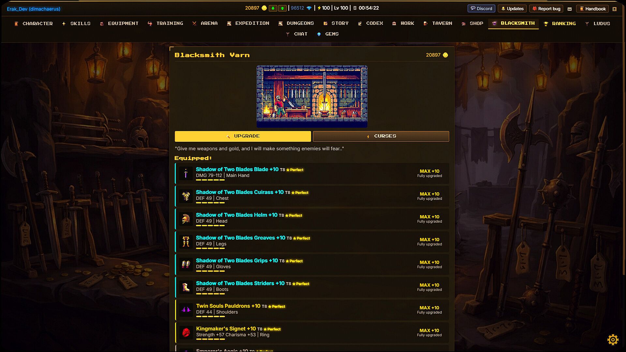This screenshot has width=626, height=352.
Task: Open the settings gear icon
Action: [613, 340]
